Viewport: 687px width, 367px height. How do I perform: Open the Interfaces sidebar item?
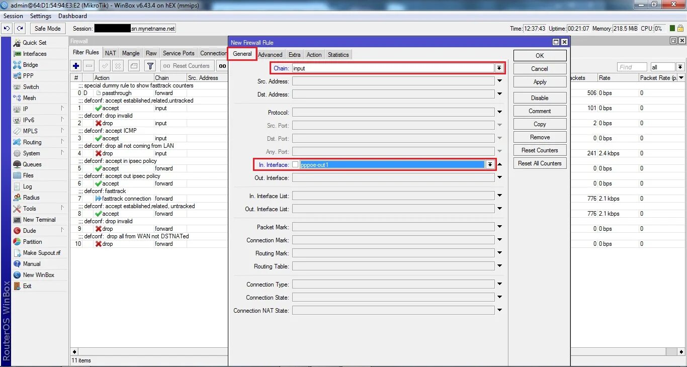point(34,54)
